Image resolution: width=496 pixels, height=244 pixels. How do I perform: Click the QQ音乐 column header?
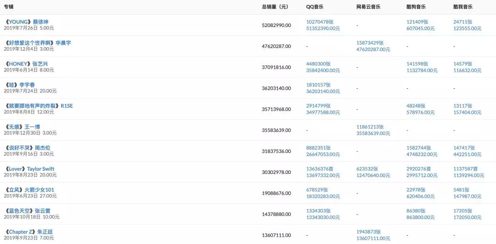[x=315, y=6]
